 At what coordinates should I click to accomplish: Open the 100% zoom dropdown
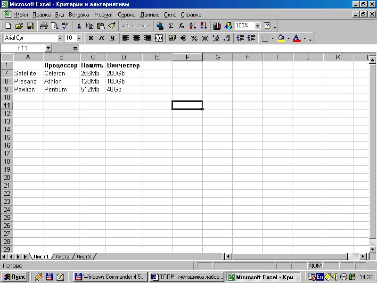257,26
